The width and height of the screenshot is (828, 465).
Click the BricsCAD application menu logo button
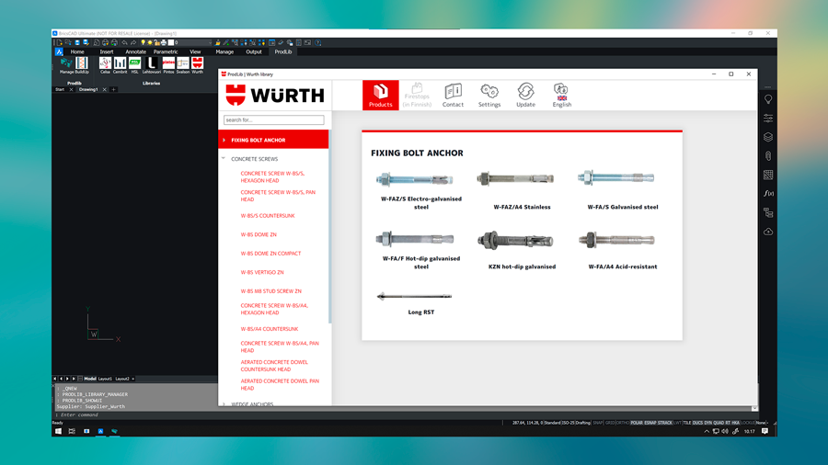pos(59,51)
